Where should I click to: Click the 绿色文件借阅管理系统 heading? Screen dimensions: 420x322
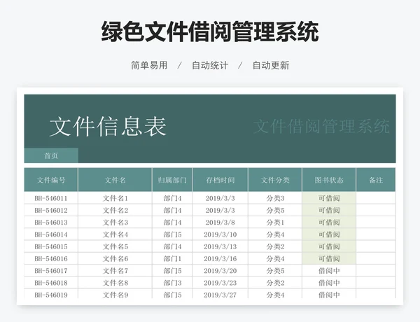210,31
